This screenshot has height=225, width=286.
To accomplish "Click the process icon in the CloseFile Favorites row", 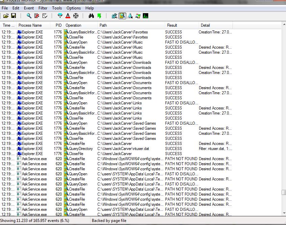I will click(x=19, y=37).
